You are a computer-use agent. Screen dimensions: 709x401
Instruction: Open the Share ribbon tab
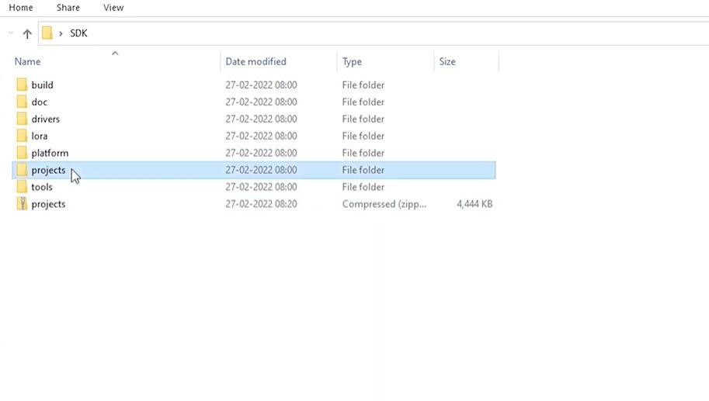pos(68,8)
